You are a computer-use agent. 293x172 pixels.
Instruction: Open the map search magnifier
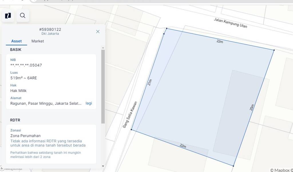[23, 15]
